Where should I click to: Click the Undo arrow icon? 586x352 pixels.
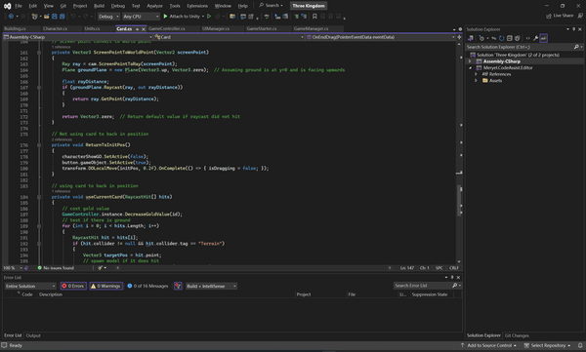click(x=73, y=17)
